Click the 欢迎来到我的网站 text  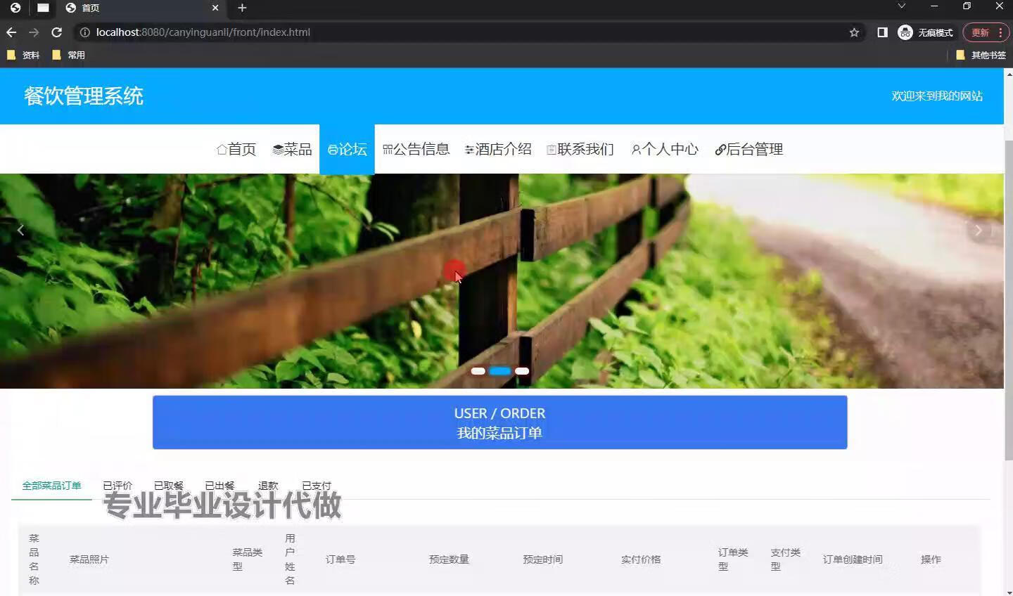pyautogui.click(x=937, y=96)
